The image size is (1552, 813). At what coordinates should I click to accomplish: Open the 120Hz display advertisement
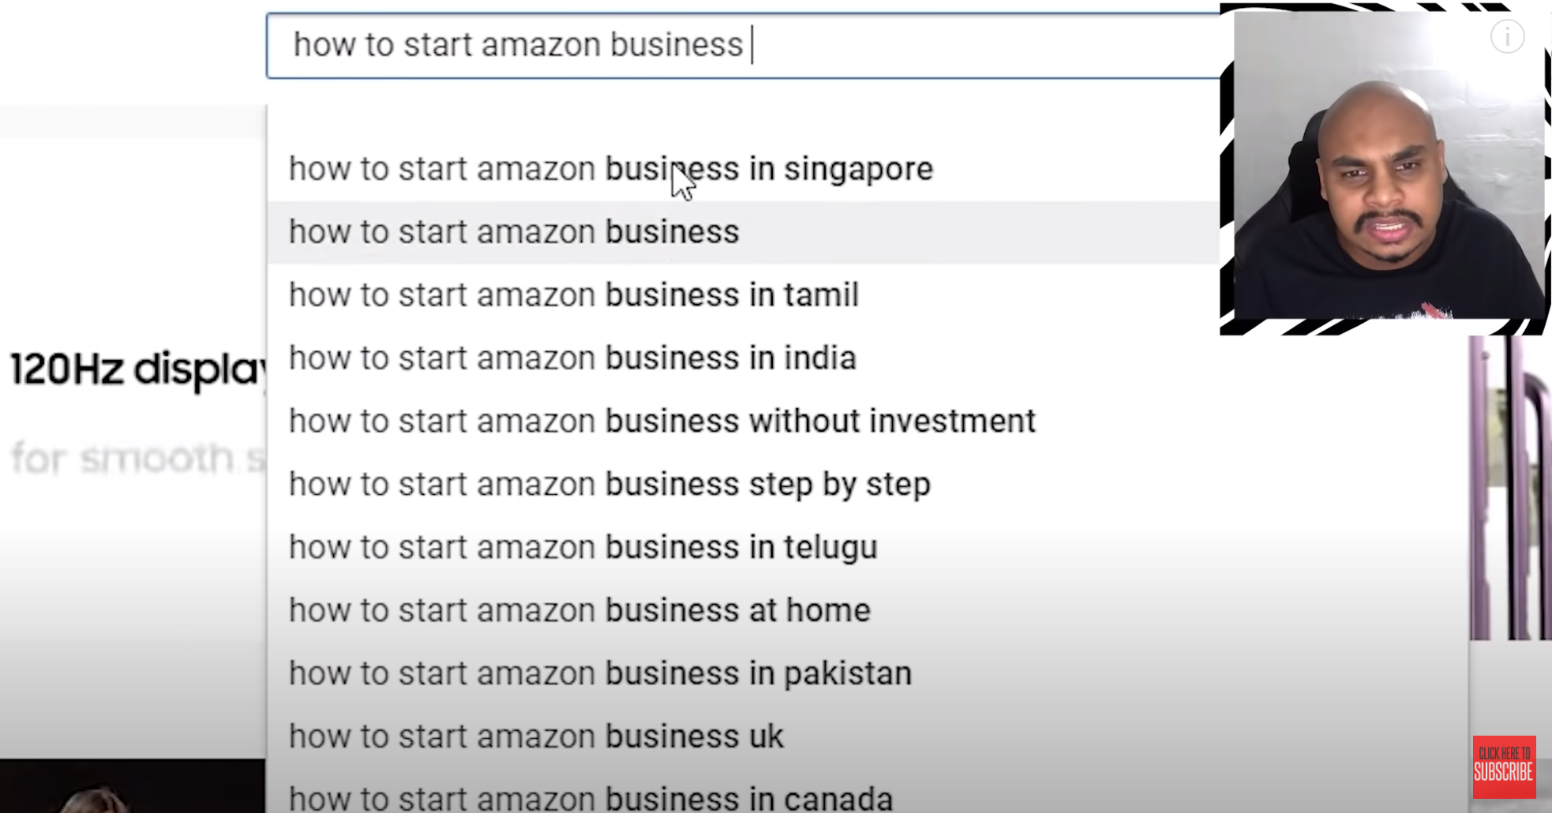pos(133,369)
